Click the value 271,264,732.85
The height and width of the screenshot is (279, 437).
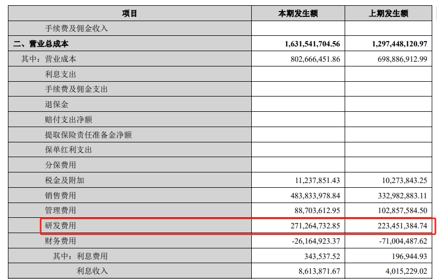315,226
